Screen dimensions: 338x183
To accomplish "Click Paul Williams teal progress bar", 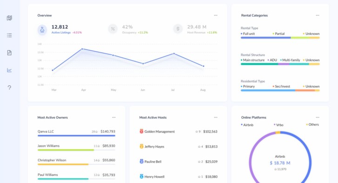I will pyautogui.click(x=63, y=179).
